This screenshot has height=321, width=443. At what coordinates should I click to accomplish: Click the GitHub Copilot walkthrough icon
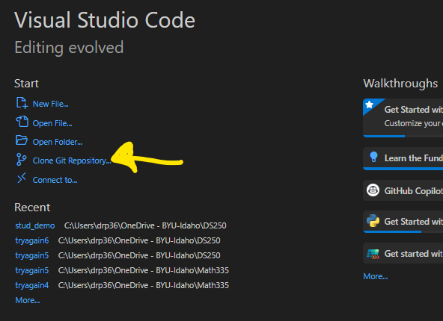373,190
